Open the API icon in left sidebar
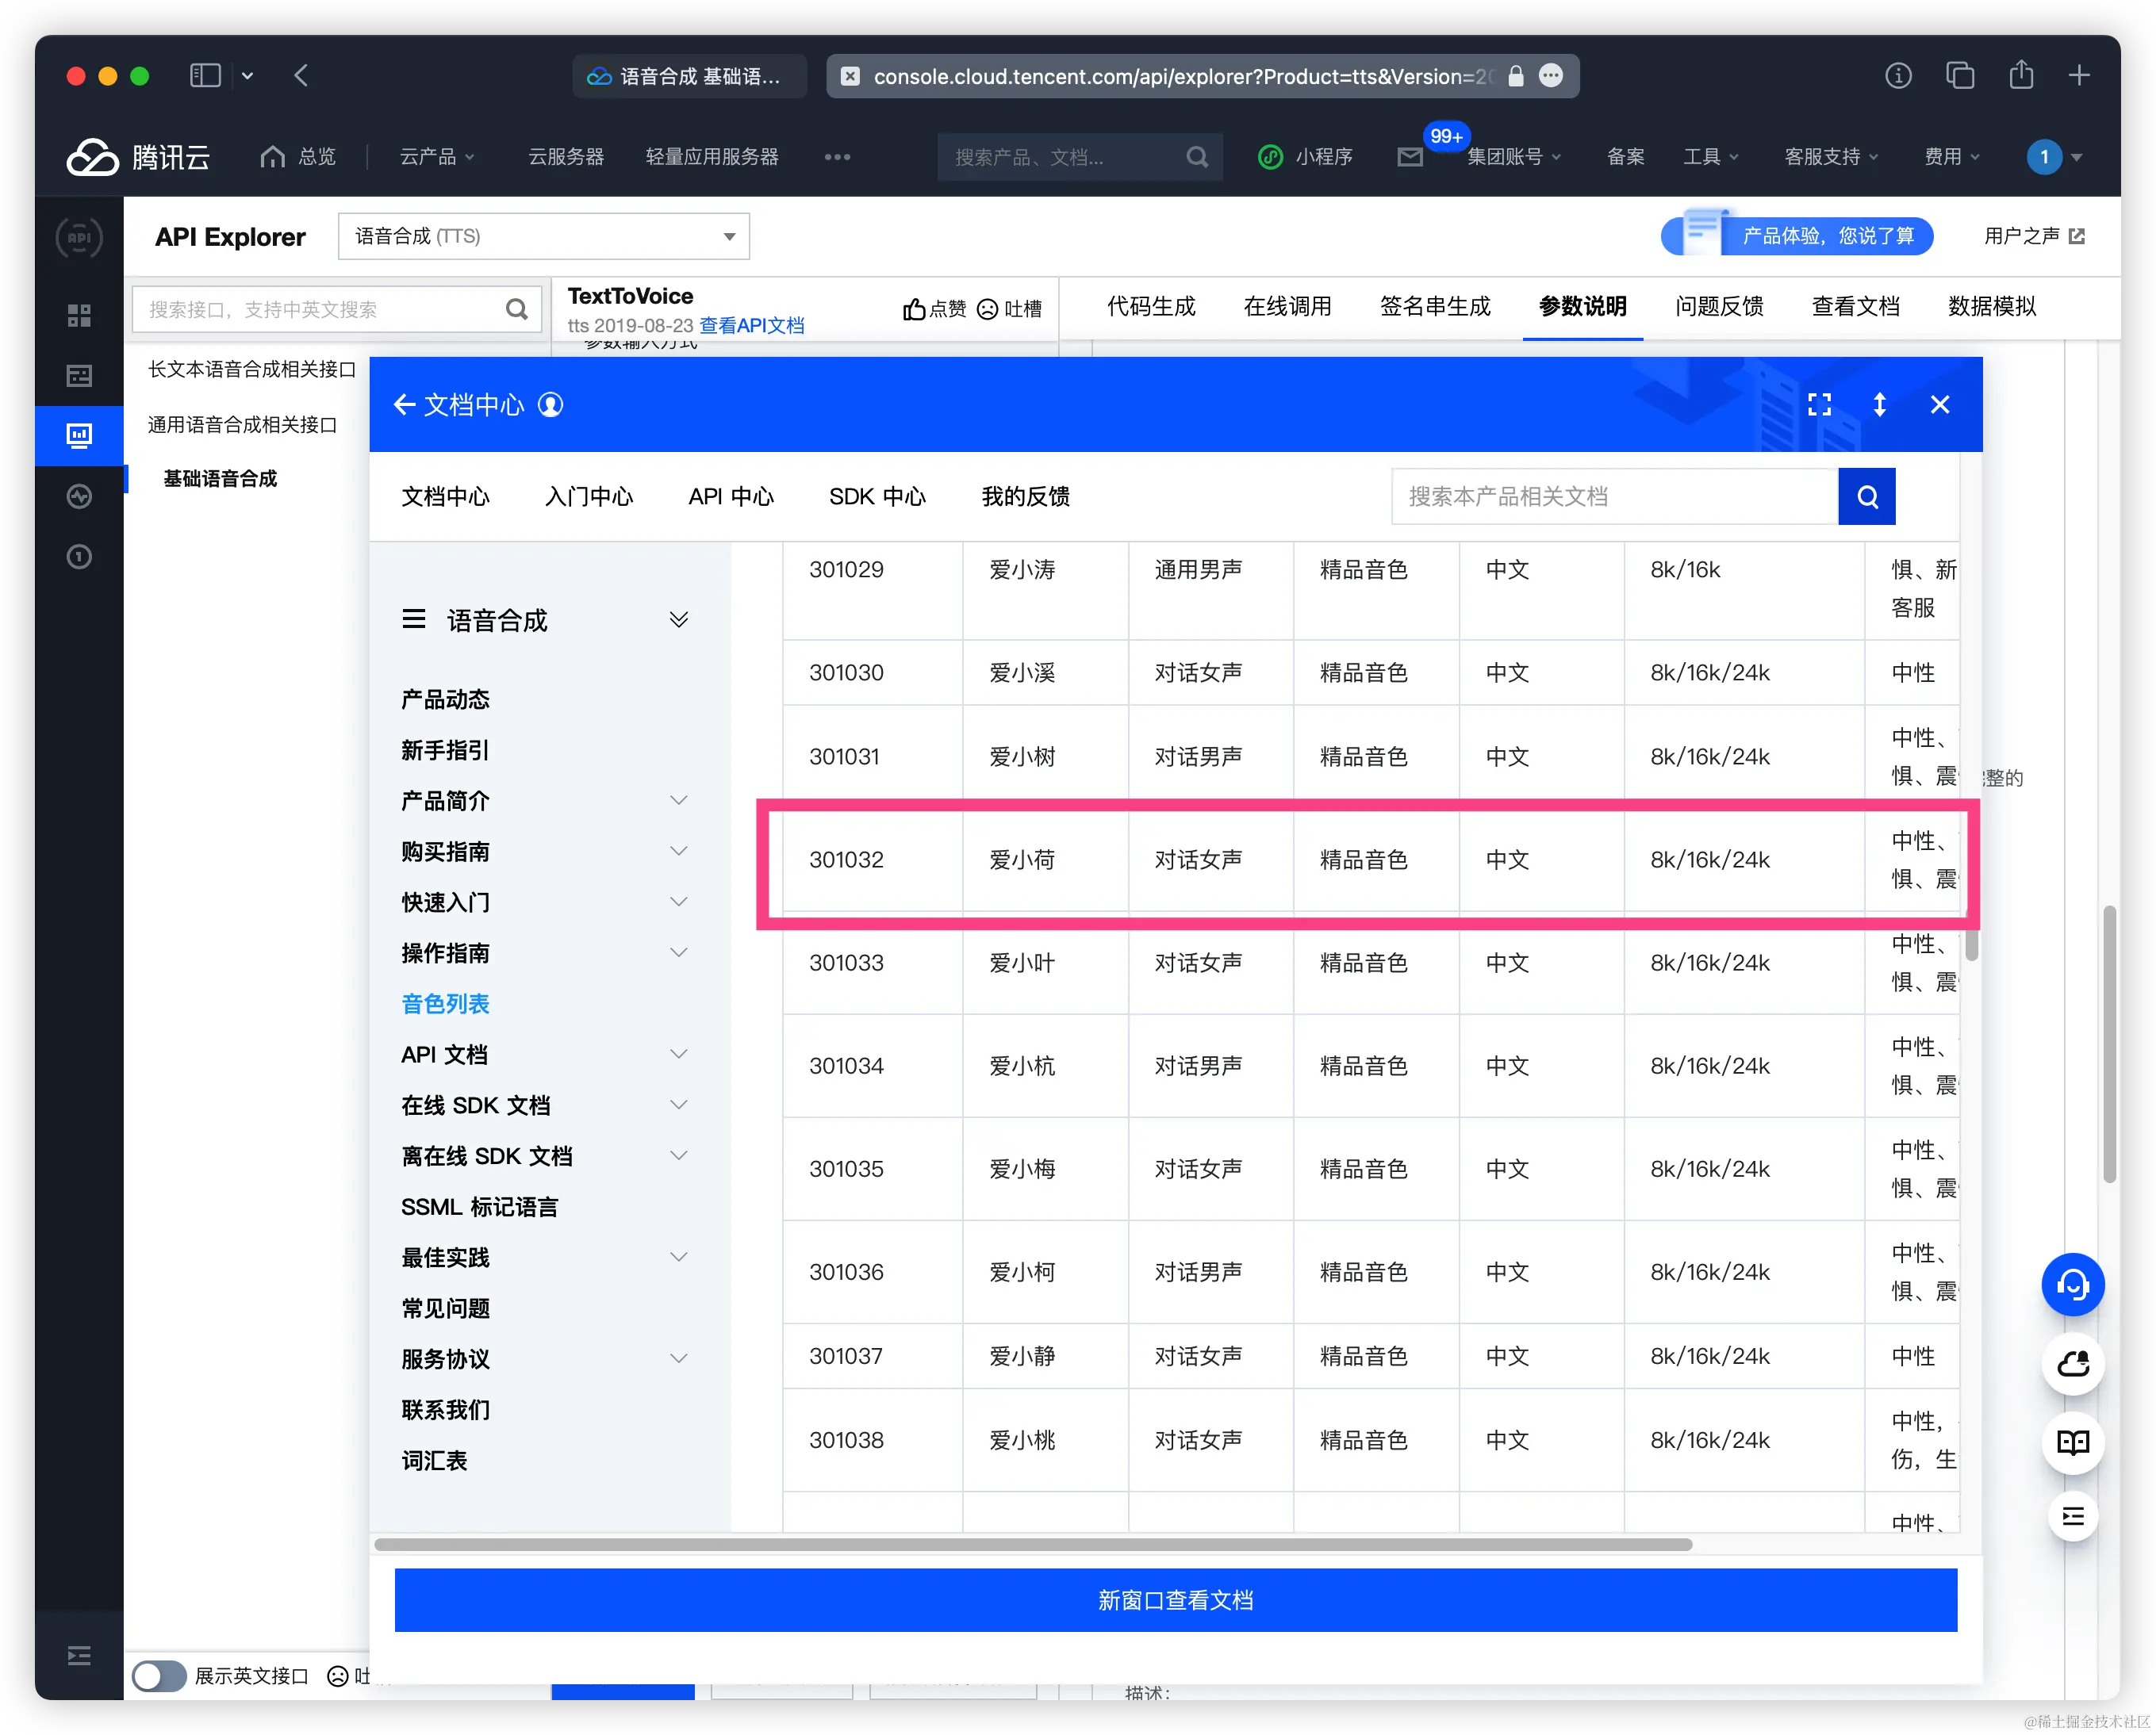This screenshot has width=2156, height=1735. coord(79,238)
